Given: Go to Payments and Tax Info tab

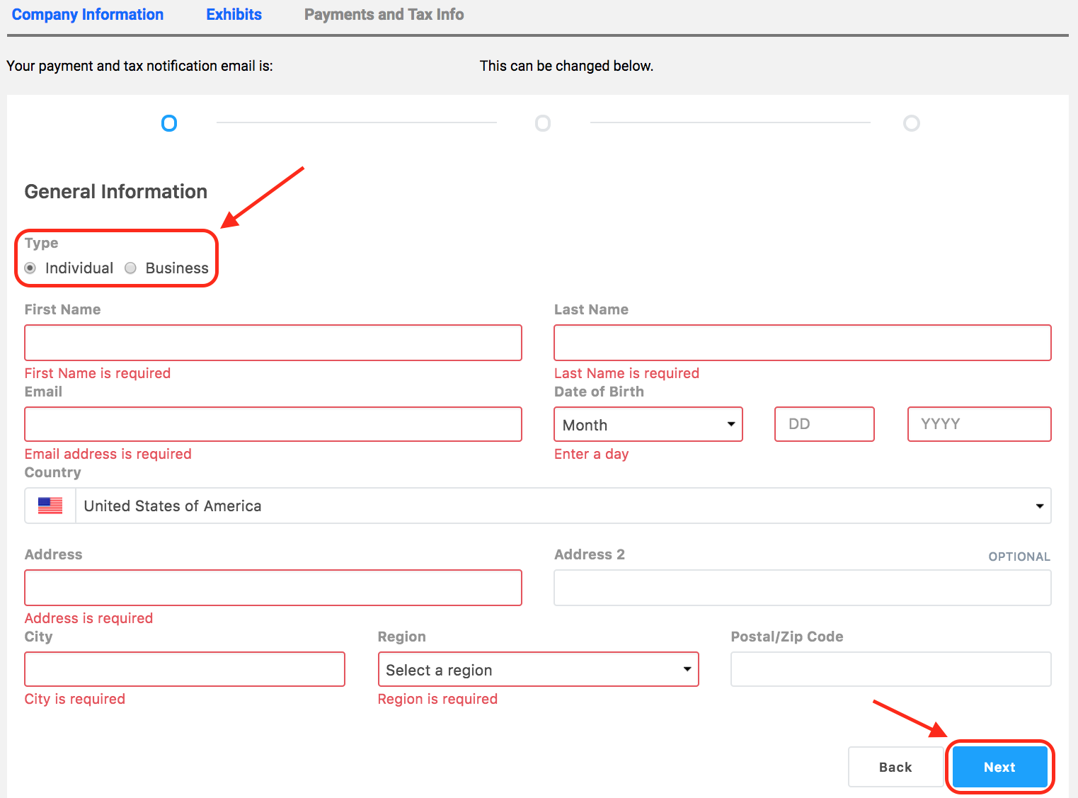Looking at the screenshot, I should [384, 15].
